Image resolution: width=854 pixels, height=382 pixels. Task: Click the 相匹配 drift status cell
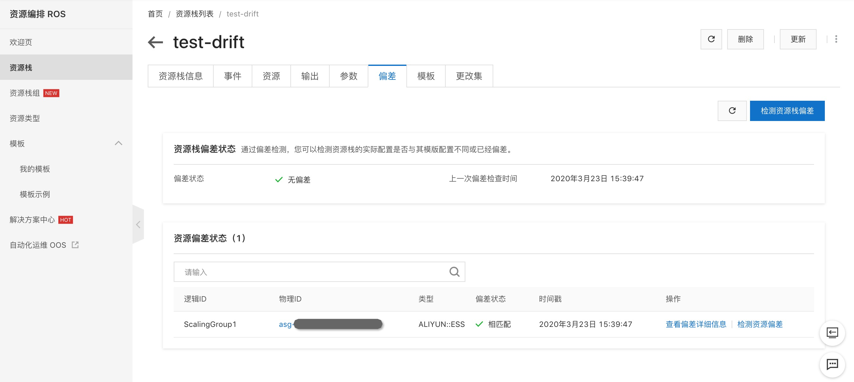coord(493,324)
